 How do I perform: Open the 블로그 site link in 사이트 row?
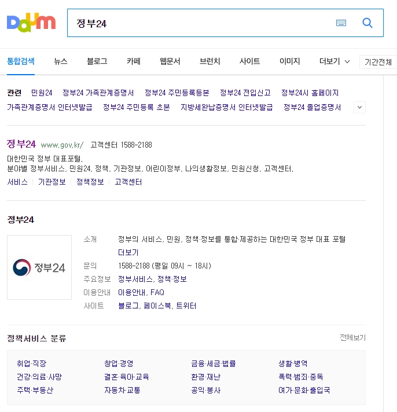[128, 306]
